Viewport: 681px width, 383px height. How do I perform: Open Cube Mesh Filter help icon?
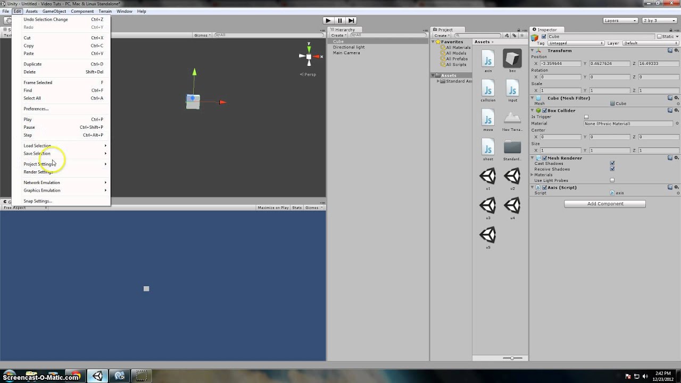tap(670, 98)
